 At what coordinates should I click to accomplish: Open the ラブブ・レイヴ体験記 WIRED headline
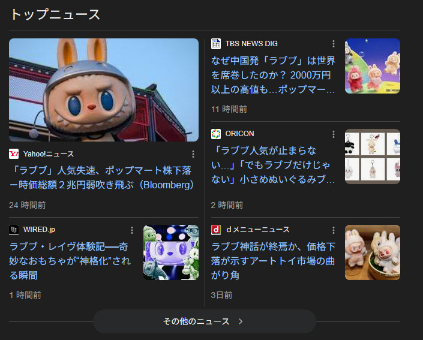(x=70, y=261)
